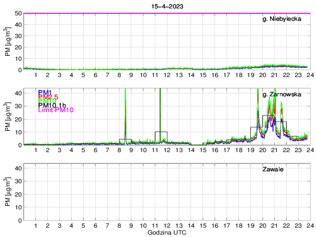316x237 pixels.
Task: Select the red PM2.5 legend label
Action: tap(48, 97)
